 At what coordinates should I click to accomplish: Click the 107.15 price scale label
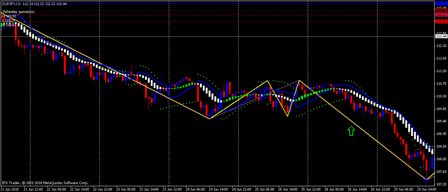(441, 184)
